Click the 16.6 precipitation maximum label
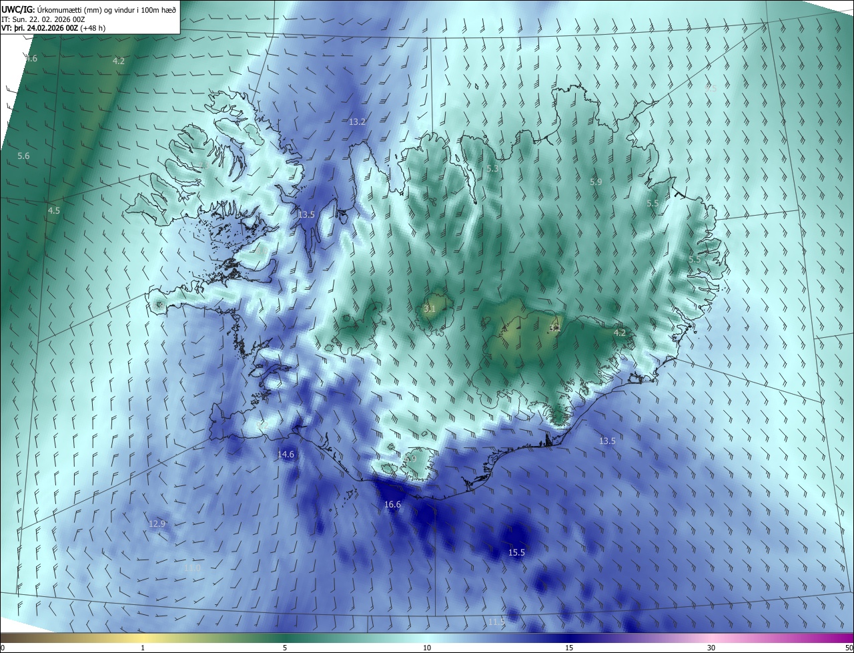This screenshot has width=854, height=653. pyautogui.click(x=392, y=504)
